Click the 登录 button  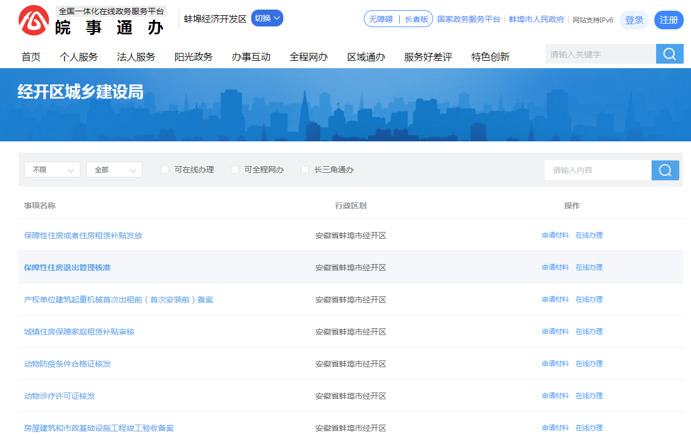[x=634, y=20]
